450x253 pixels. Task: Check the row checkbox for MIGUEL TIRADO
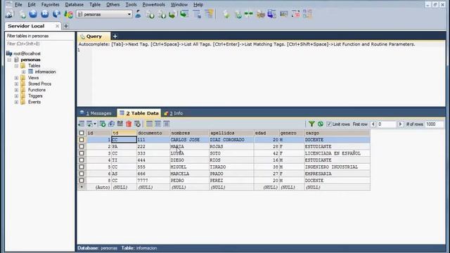pyautogui.click(x=82, y=167)
